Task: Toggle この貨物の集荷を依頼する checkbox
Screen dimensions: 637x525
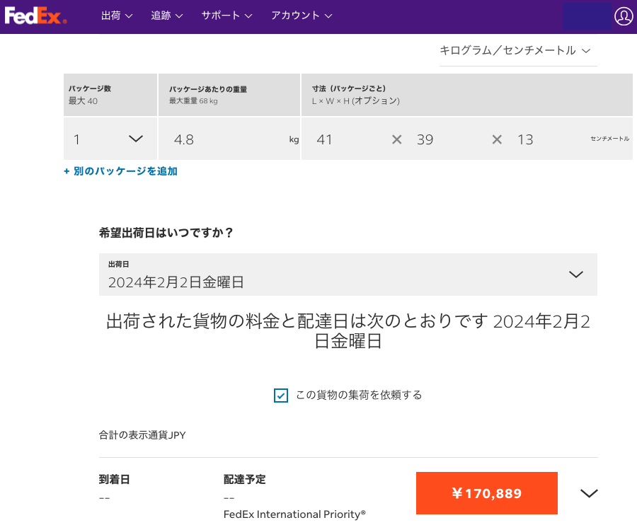Action: click(281, 395)
